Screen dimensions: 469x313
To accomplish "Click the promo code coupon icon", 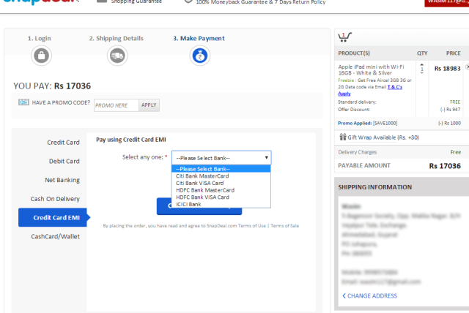I will click(x=23, y=102).
